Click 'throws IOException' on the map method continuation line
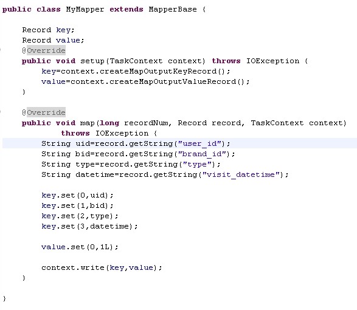The width and height of the screenshot is (357, 310). (x=105, y=133)
